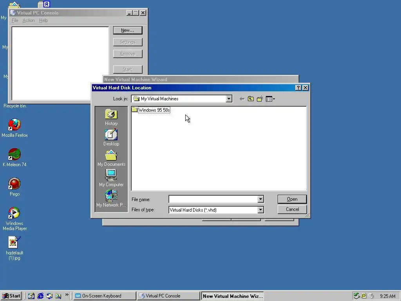Click the Windows Start button
This screenshot has width=401, height=301.
point(11,296)
